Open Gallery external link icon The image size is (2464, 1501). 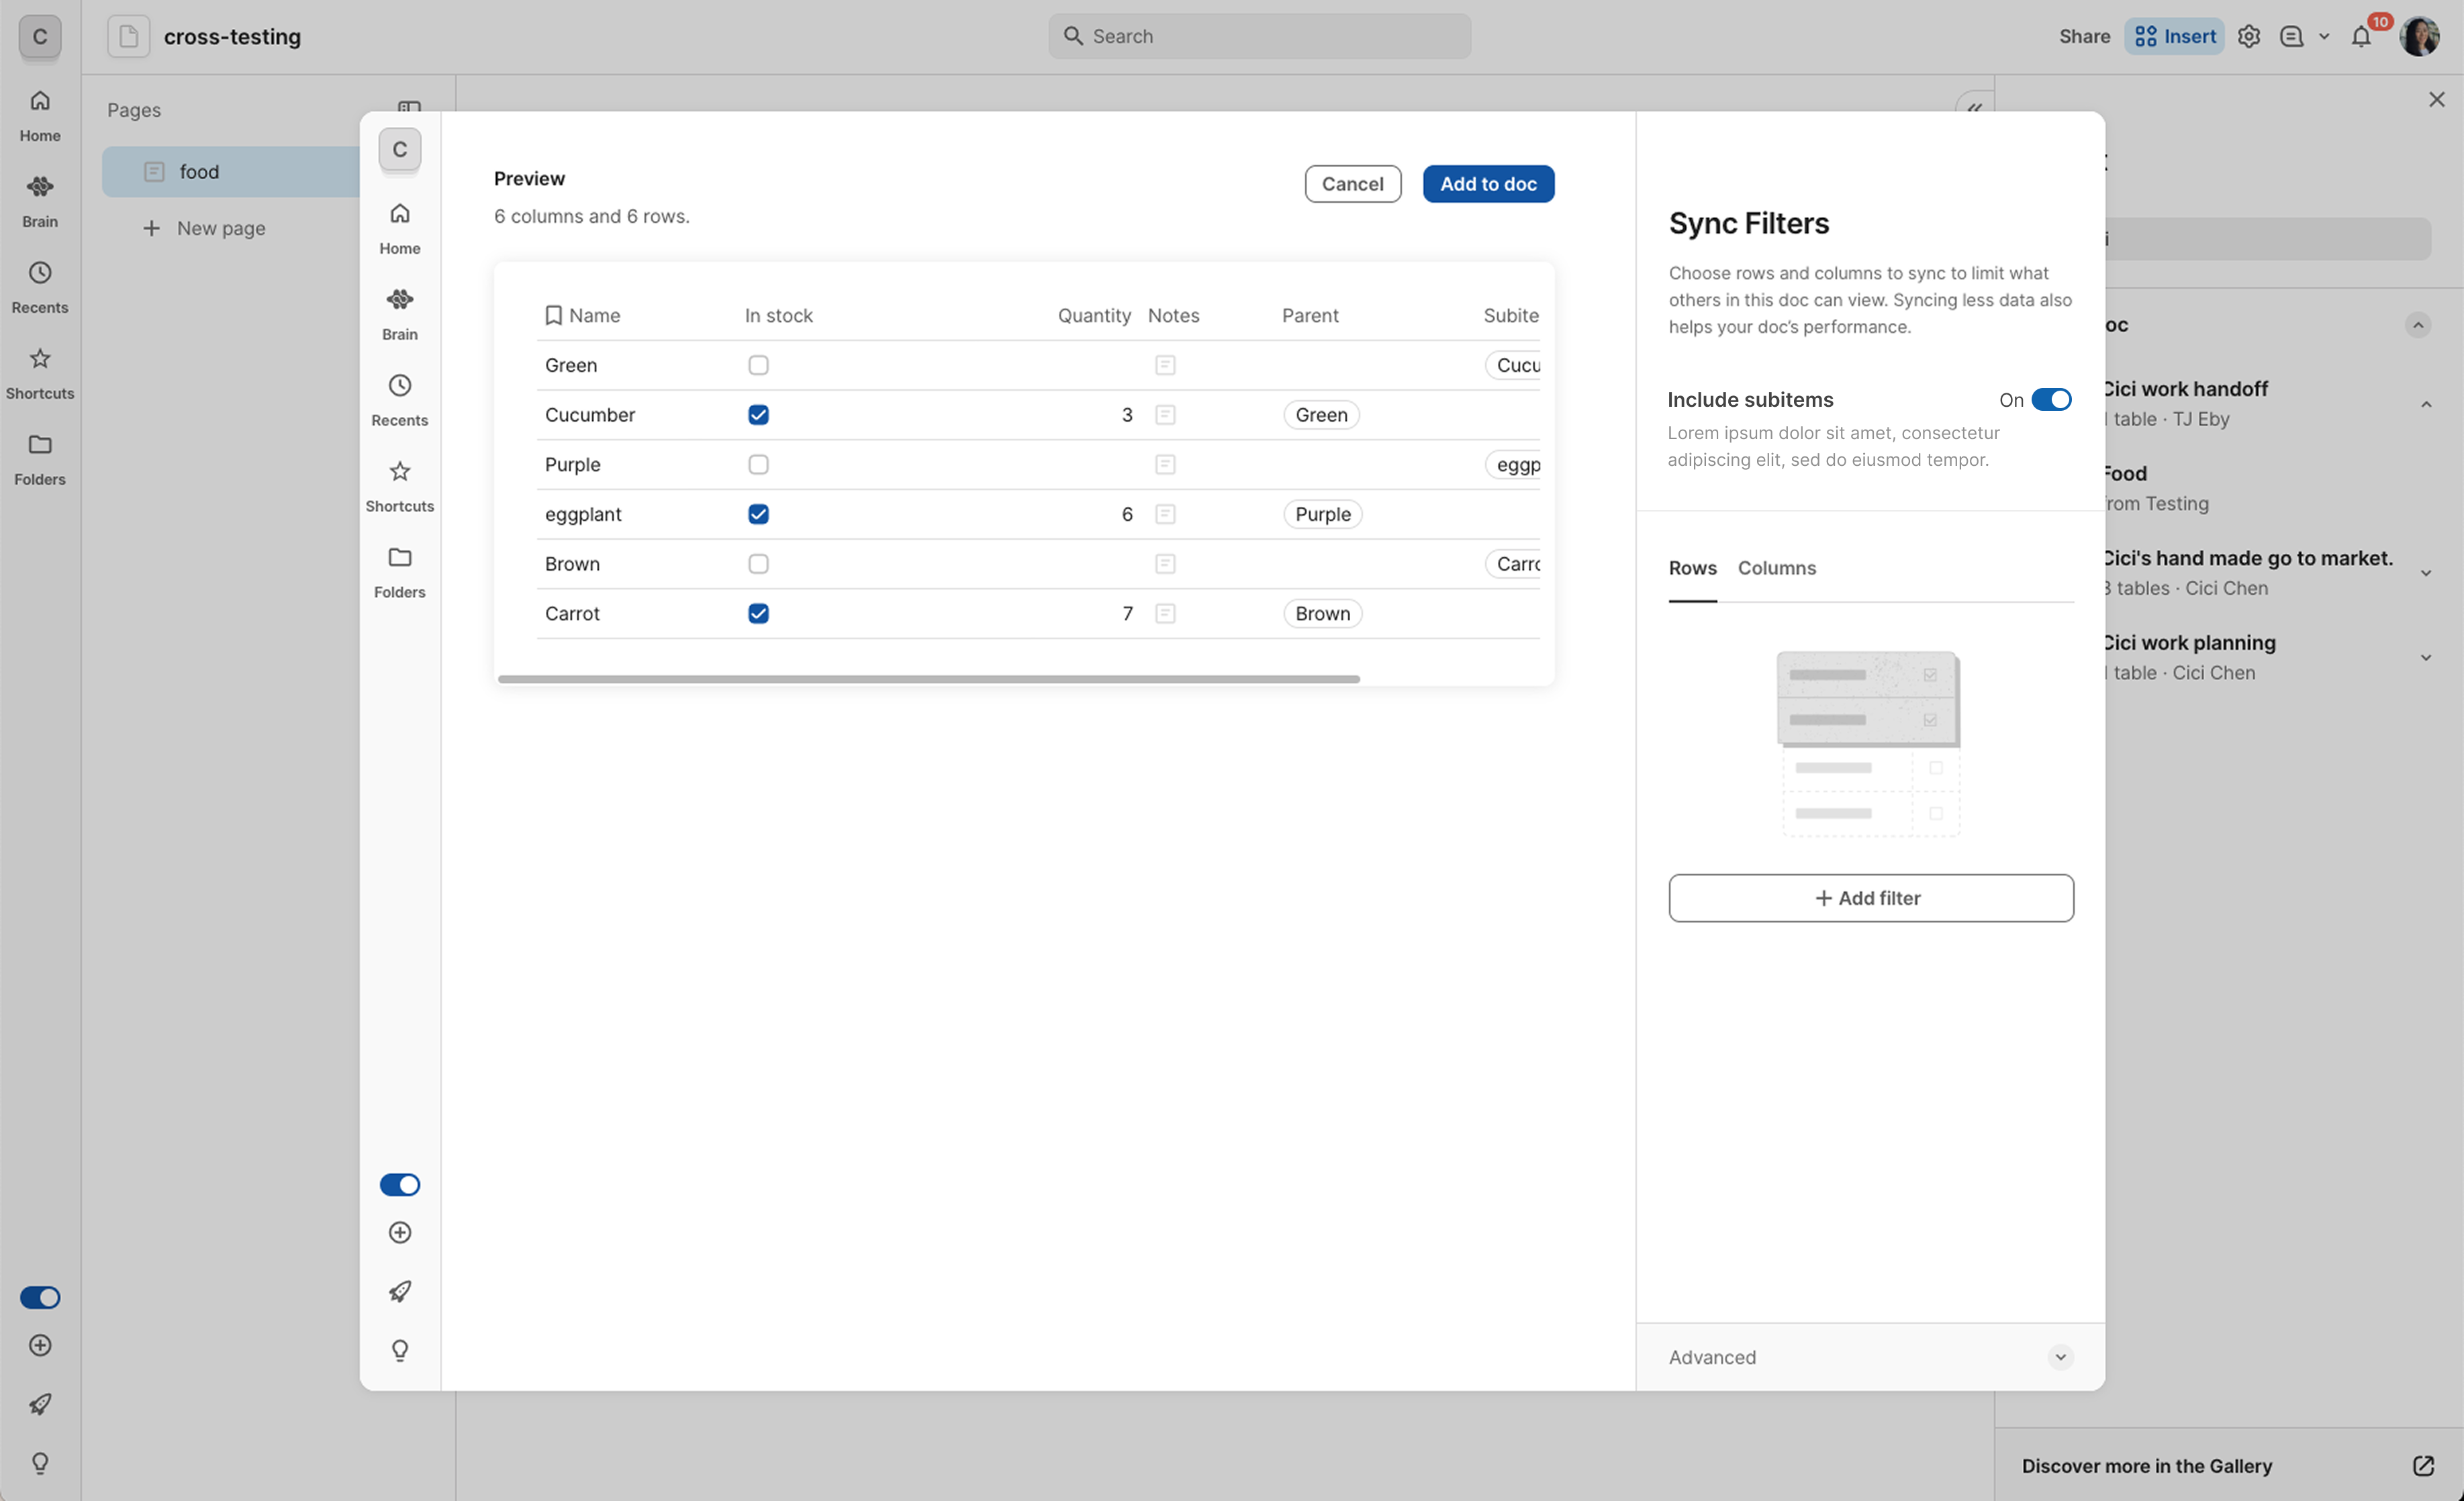(x=2423, y=1465)
